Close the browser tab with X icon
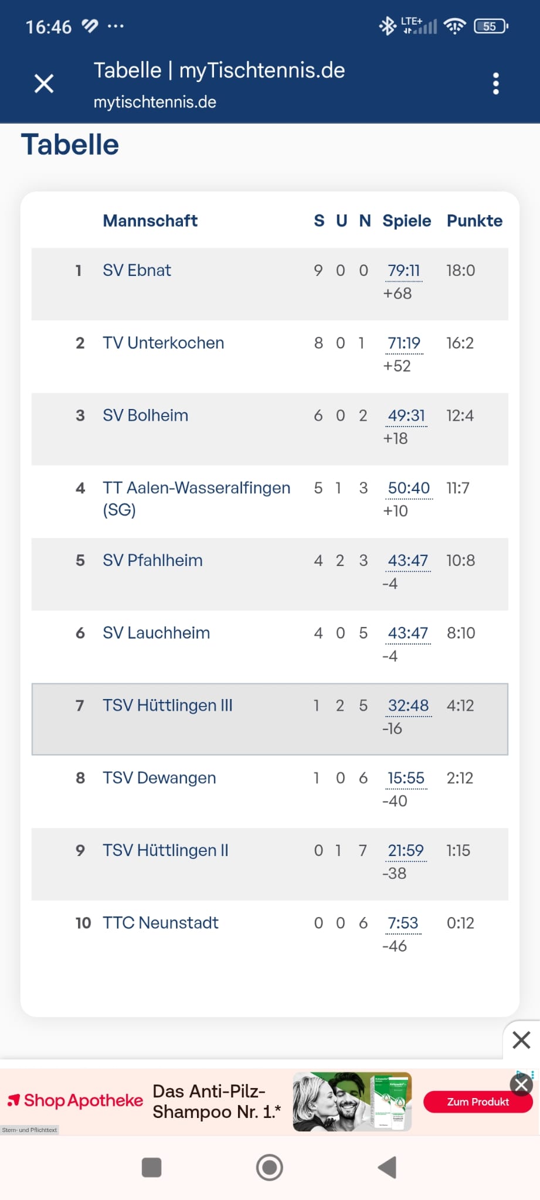 coord(44,84)
